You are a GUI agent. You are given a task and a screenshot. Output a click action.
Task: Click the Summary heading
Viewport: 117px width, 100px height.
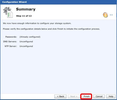(x=26, y=9)
